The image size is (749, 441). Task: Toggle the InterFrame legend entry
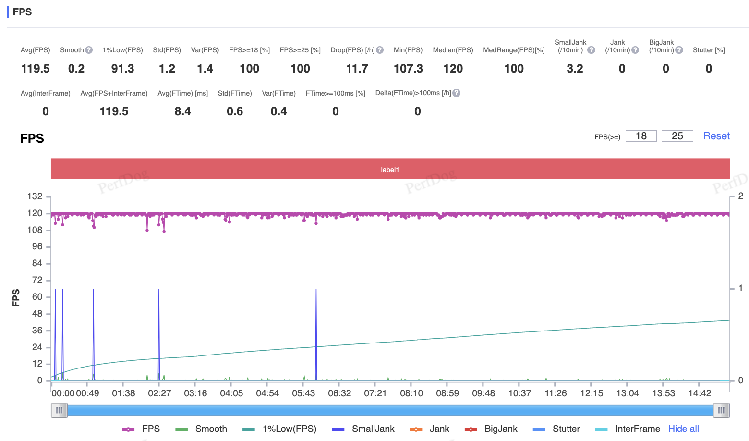coord(628,429)
